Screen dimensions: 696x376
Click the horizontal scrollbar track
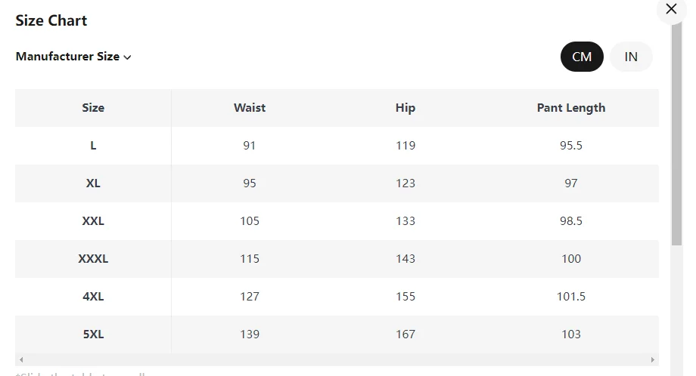337,359
